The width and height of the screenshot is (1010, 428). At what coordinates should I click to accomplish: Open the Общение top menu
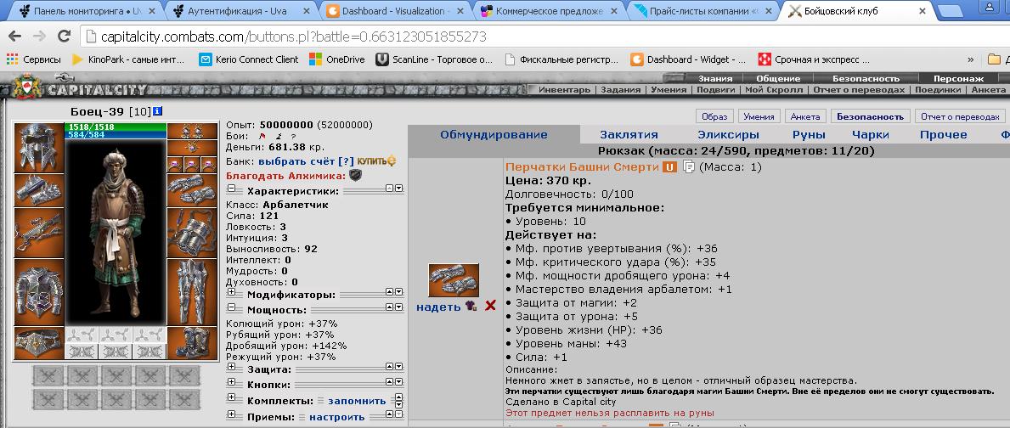click(778, 78)
